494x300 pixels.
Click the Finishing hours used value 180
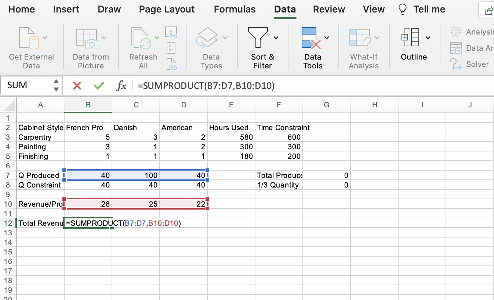click(231, 156)
